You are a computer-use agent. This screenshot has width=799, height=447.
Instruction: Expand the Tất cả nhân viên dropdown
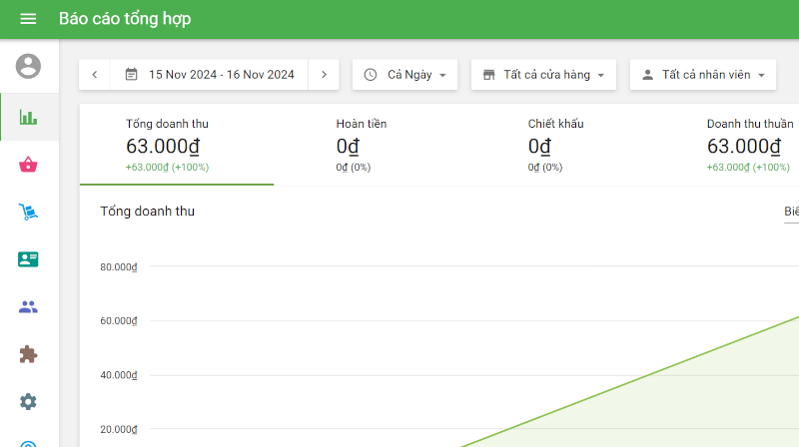point(704,75)
